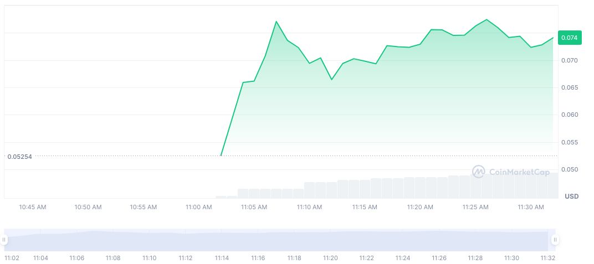This screenshot has width=594, height=264.
Task: Click the 11:15 AM time axis label
Action: 365,207
